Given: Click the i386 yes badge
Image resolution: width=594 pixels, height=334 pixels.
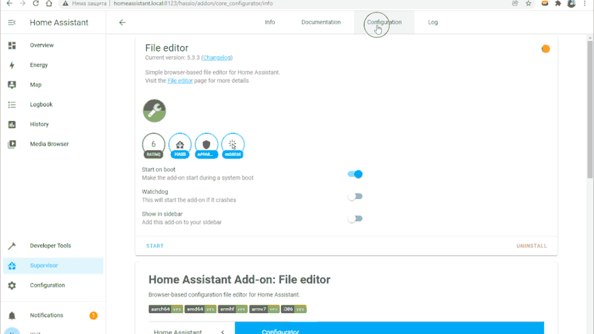Looking at the screenshot, I should pyautogui.click(x=294, y=310).
